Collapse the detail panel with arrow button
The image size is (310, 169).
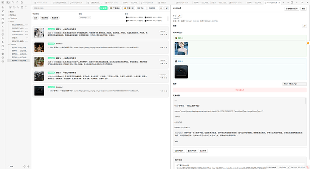tap(167, 8)
